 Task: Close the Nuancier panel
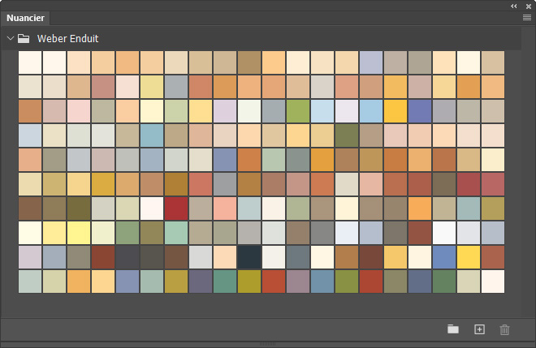(x=529, y=6)
